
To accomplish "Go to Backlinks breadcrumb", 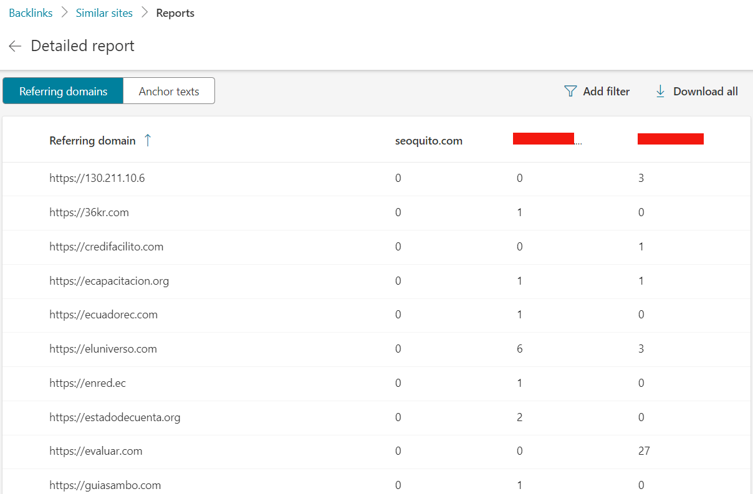I will pyautogui.click(x=31, y=13).
